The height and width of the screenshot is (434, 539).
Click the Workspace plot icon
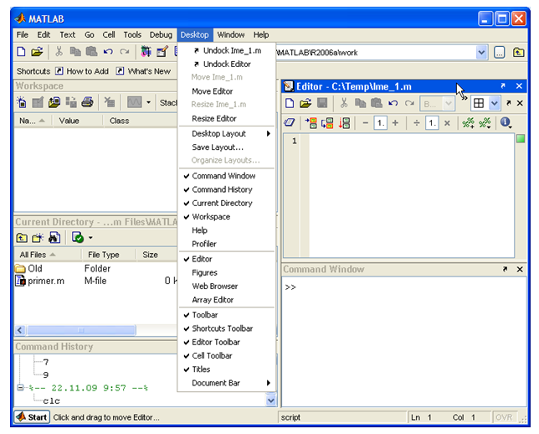click(135, 102)
